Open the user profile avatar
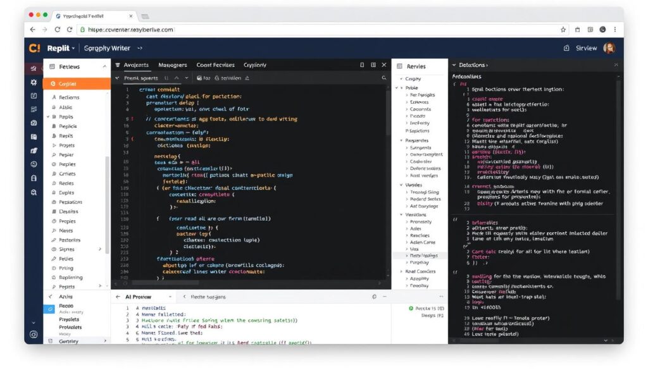Screen dimensions: 648x370 tap(609, 48)
